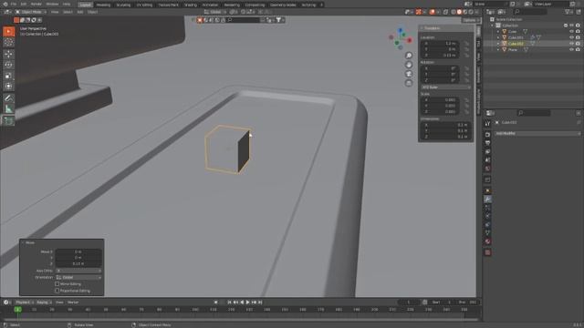Toggle Collection exclude checkbox in outliner
The height and width of the screenshot is (328, 584).
pos(566,26)
